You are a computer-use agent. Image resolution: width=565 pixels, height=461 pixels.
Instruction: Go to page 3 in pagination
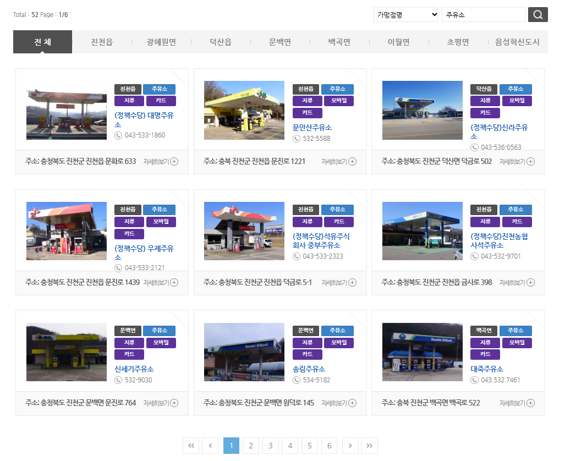(270, 446)
